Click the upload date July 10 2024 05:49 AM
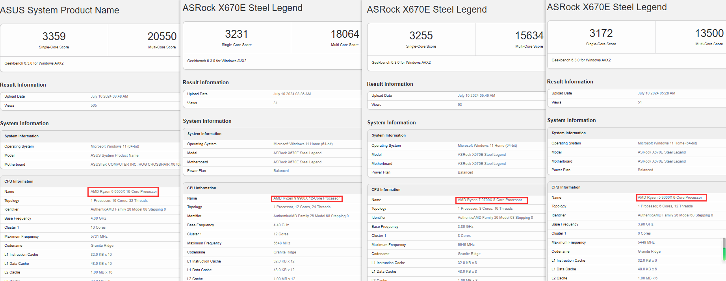 coord(476,96)
